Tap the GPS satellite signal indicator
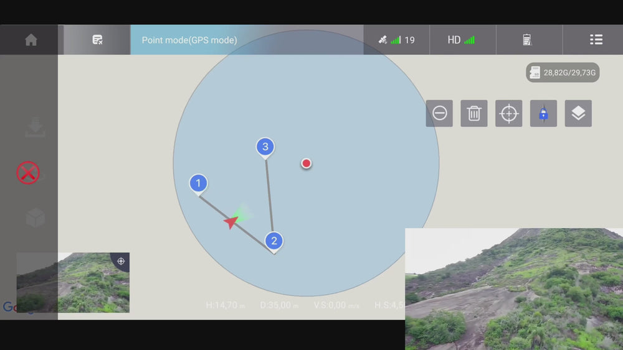Screen dimensions: 623x350 (396, 40)
